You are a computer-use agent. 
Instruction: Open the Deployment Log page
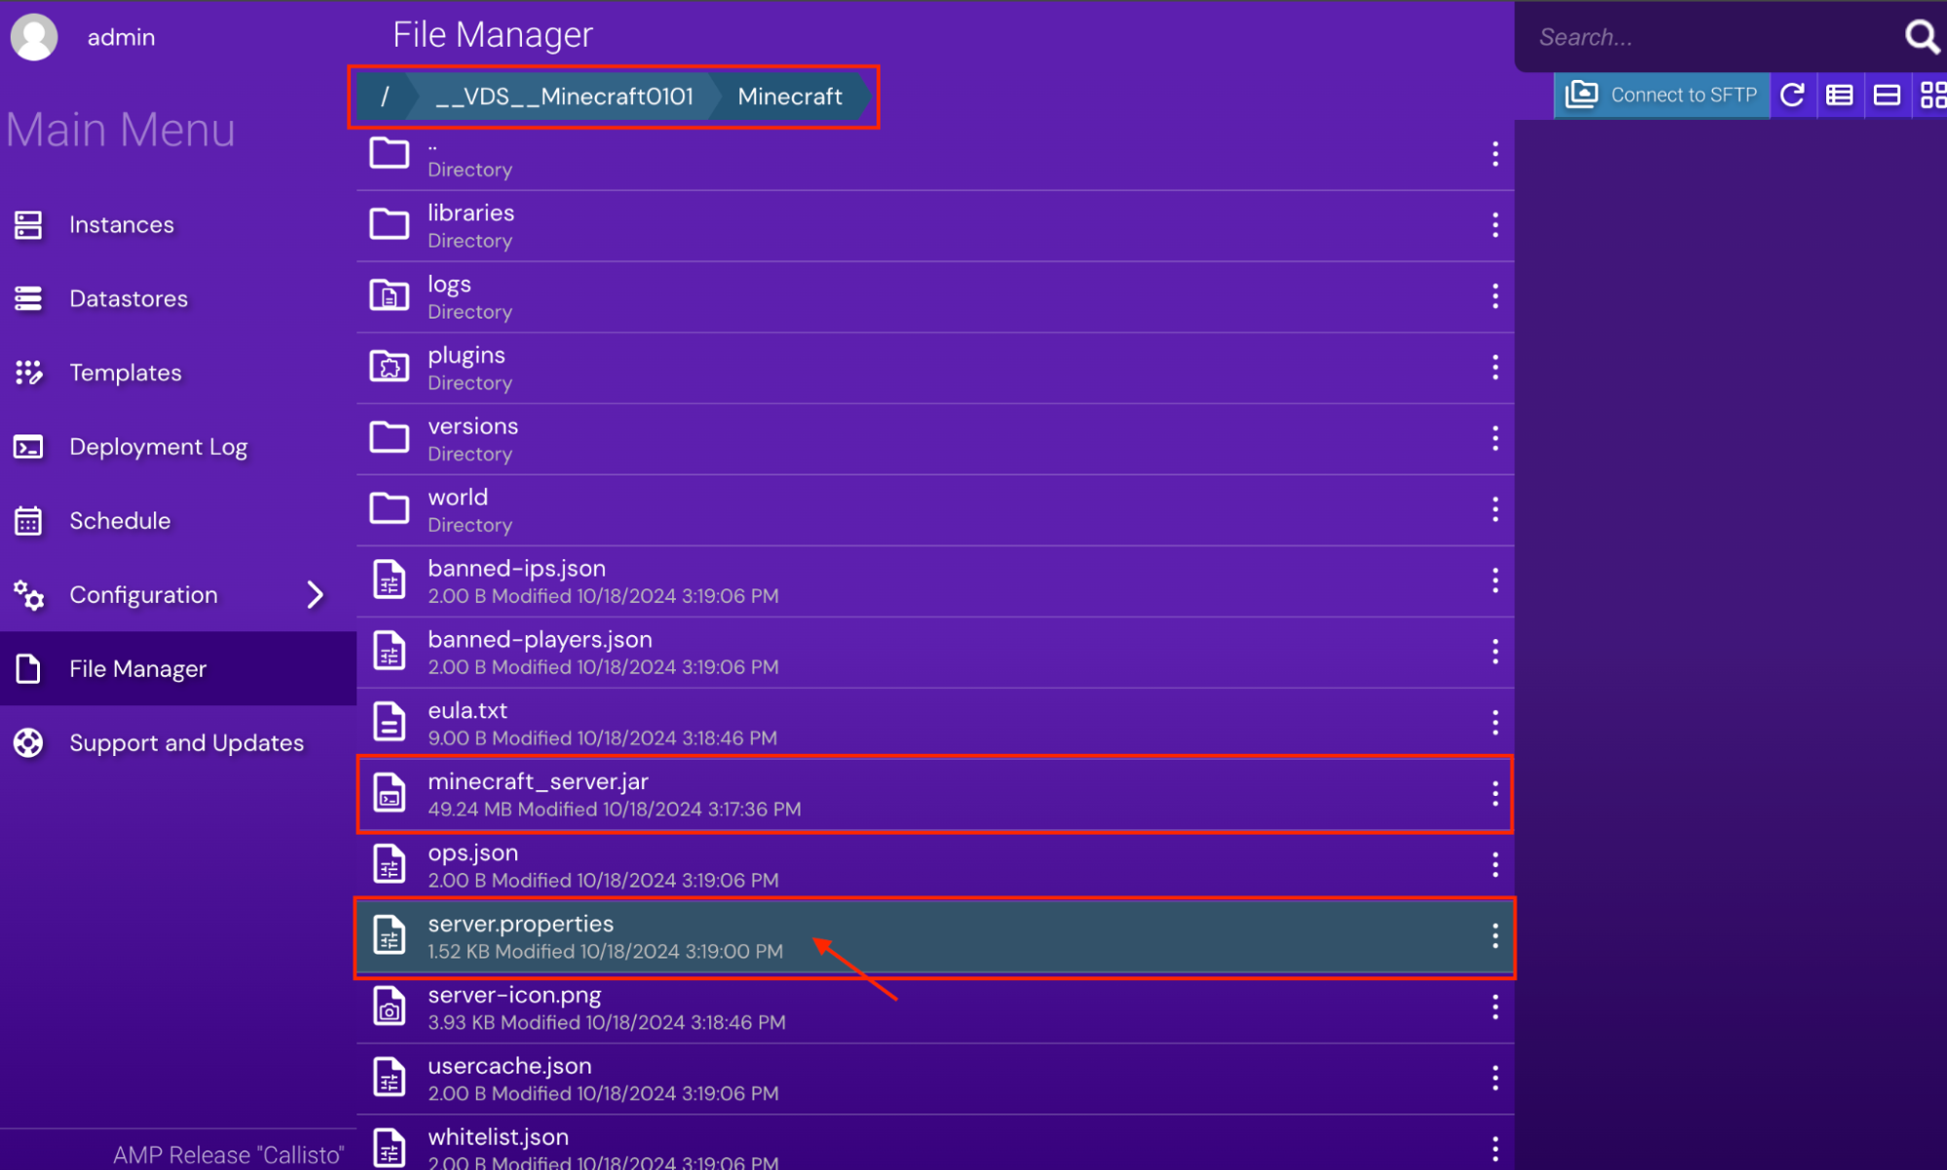[158, 447]
